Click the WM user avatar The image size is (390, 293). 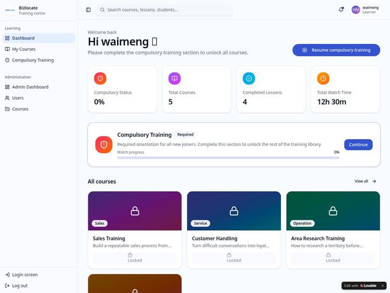pos(356,10)
